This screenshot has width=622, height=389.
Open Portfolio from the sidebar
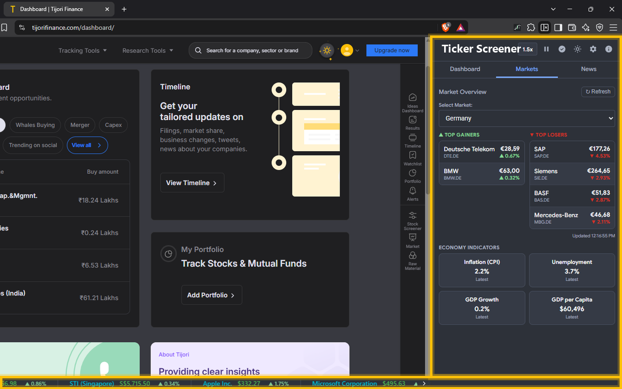coord(413,176)
